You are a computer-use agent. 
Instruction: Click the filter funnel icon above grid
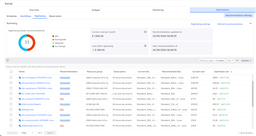tap(7, 61)
